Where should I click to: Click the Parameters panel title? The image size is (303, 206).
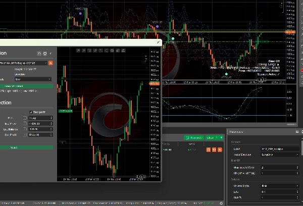(236, 132)
